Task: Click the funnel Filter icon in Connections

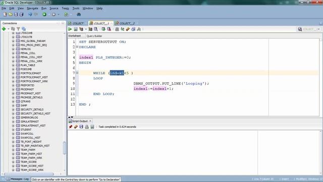Action: [18, 29]
